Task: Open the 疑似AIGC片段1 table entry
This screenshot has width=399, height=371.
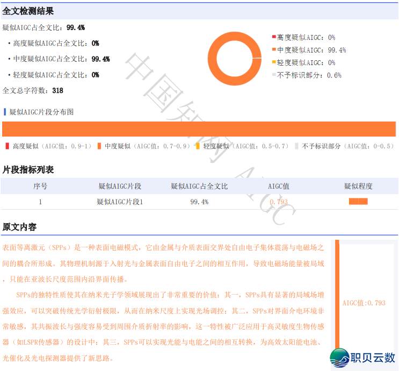Action: pyautogui.click(x=120, y=202)
